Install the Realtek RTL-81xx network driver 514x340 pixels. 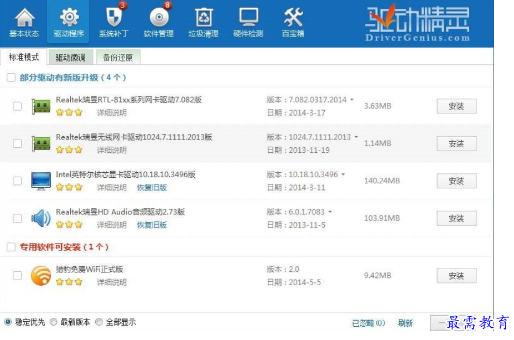click(x=456, y=106)
